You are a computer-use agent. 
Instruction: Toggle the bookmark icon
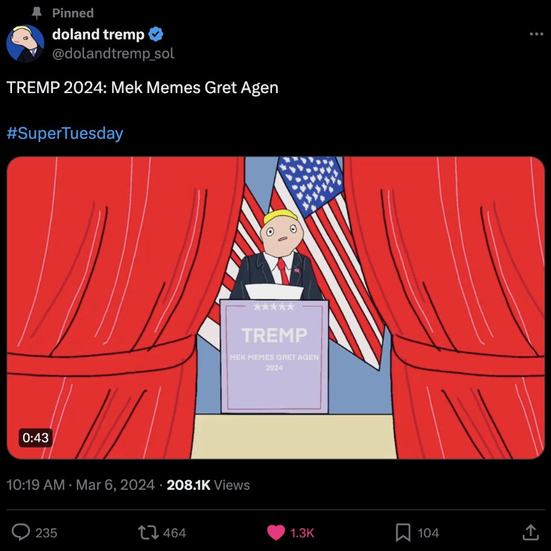click(403, 532)
